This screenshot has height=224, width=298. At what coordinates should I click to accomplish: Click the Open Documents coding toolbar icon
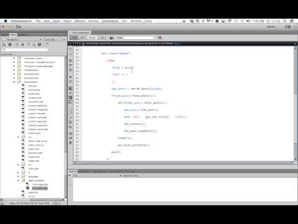[71, 49]
